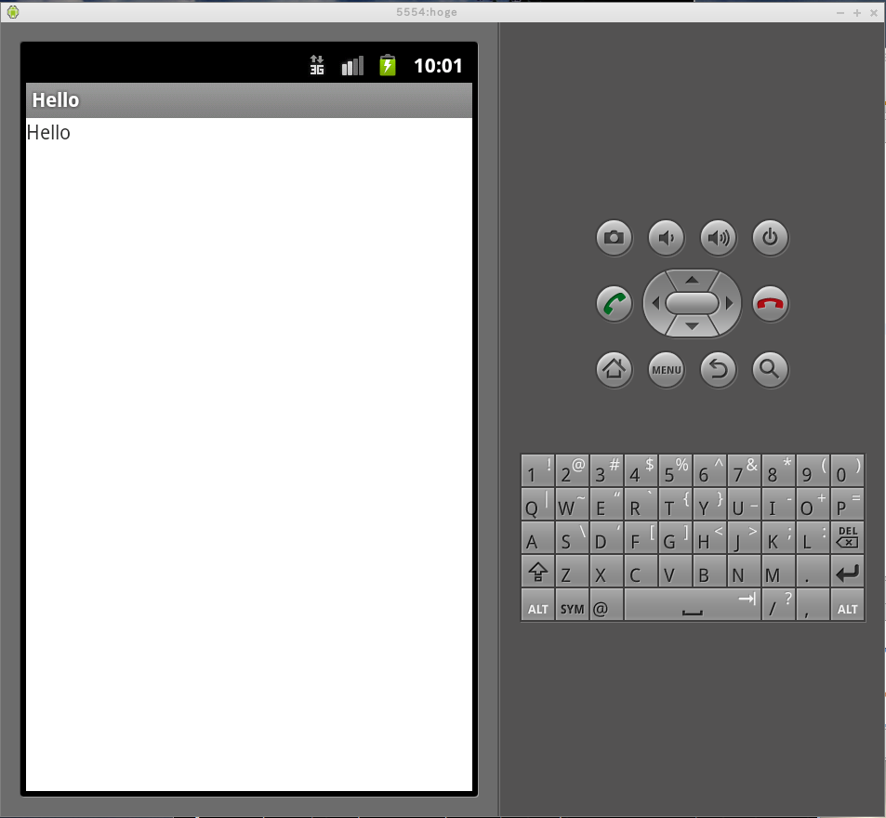Tap the R key
Image resolution: width=886 pixels, height=818 pixels.
click(x=641, y=505)
